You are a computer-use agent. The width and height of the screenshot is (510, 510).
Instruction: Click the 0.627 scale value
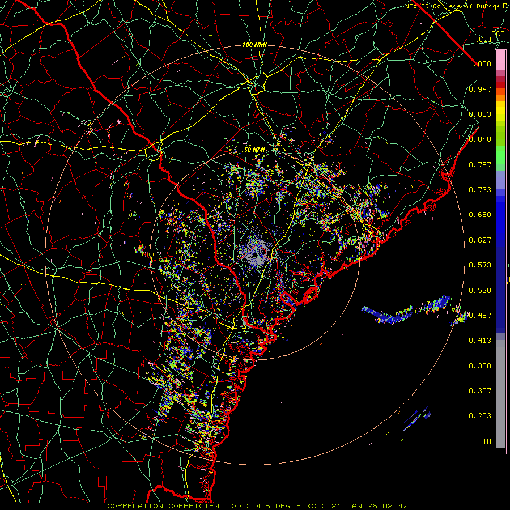tap(480, 240)
